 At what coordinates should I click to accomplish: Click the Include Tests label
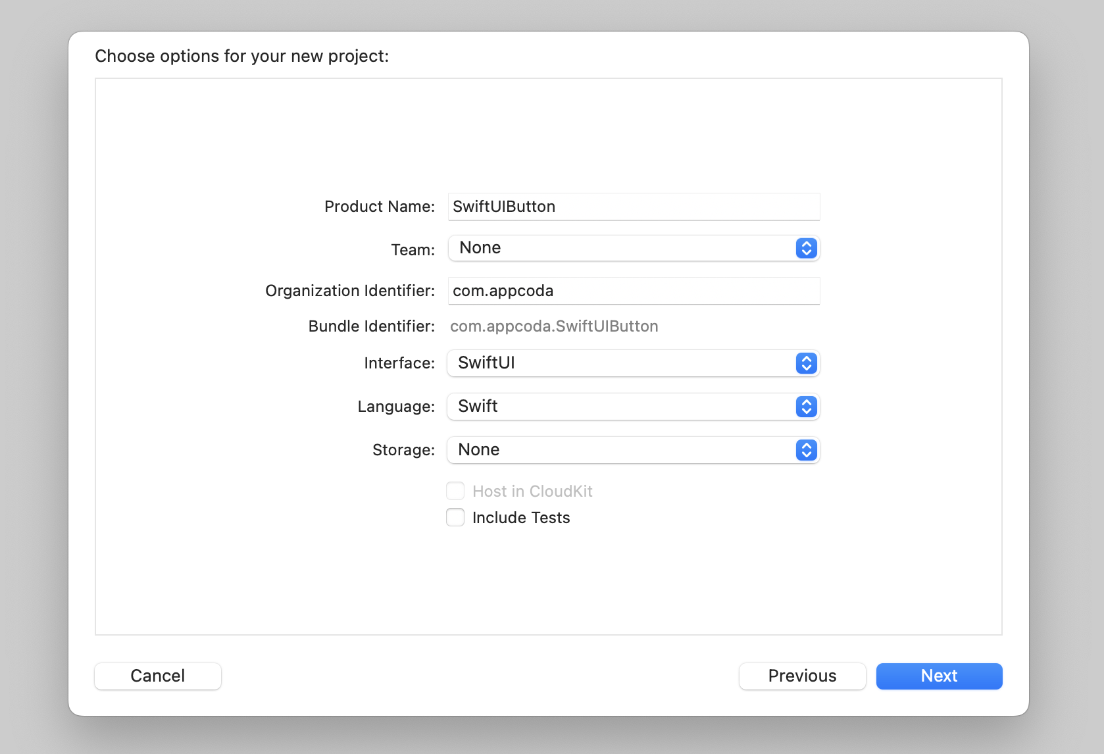click(x=521, y=518)
